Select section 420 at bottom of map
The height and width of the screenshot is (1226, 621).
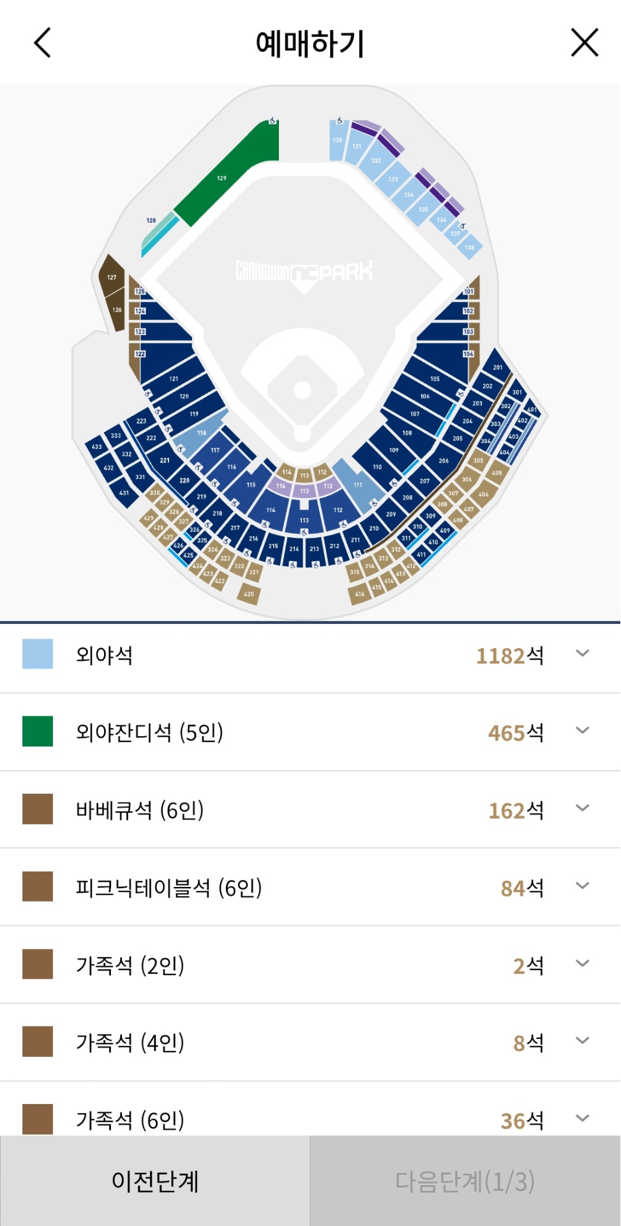[x=249, y=594]
